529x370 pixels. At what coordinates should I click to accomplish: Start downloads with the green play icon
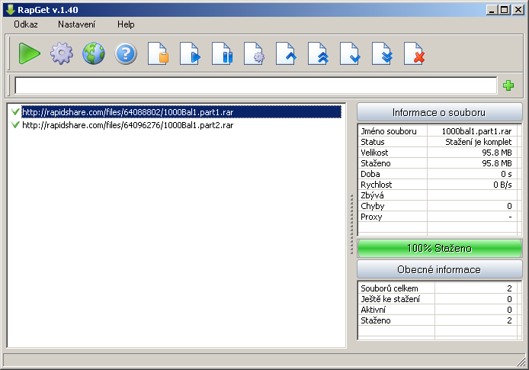click(x=30, y=53)
